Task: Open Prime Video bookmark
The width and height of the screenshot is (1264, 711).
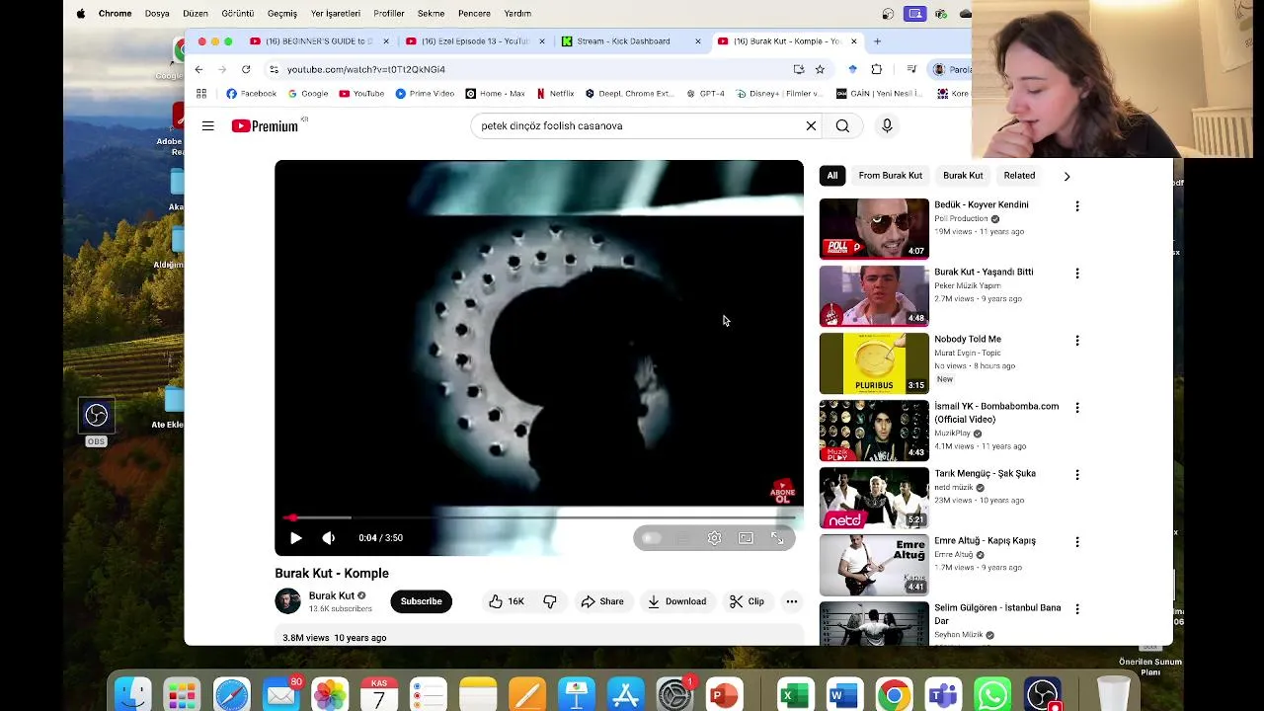Action: point(425,94)
